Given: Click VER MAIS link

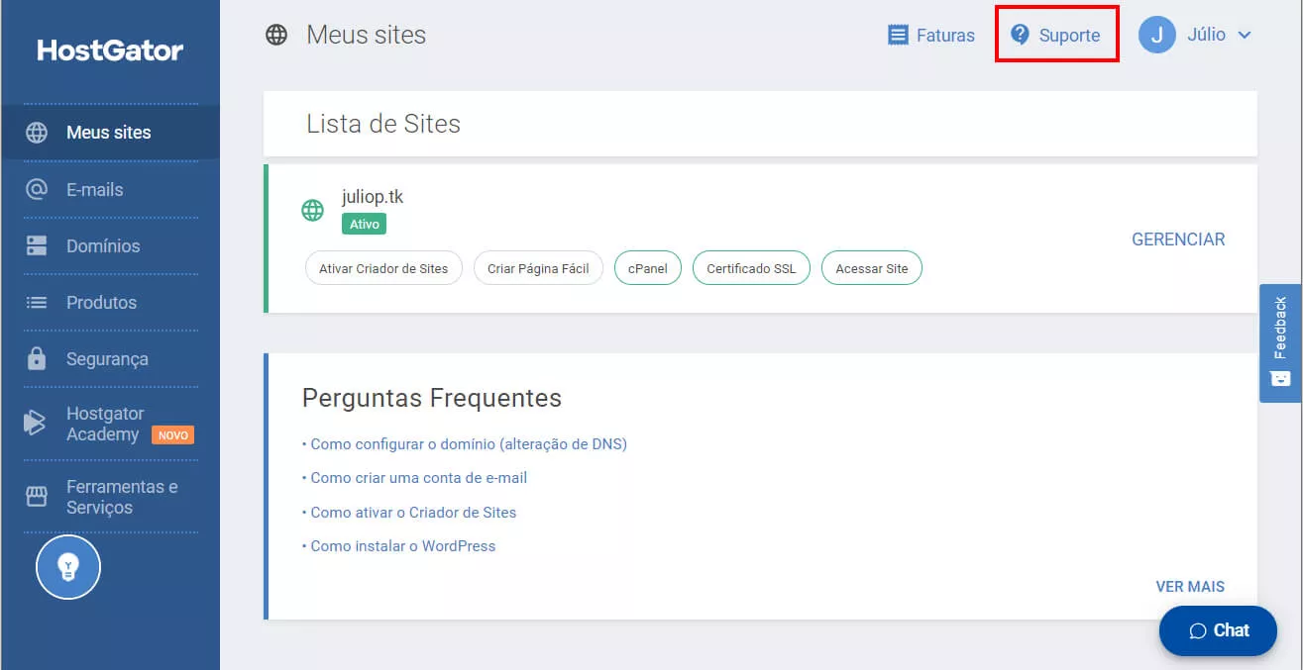Looking at the screenshot, I should [x=1190, y=587].
